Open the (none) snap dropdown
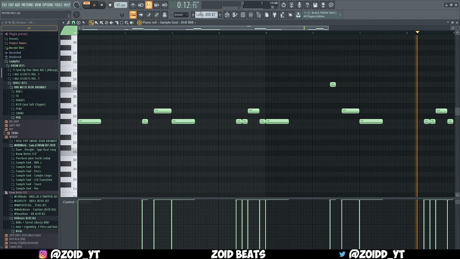The height and width of the screenshot is (259, 460). point(181,15)
